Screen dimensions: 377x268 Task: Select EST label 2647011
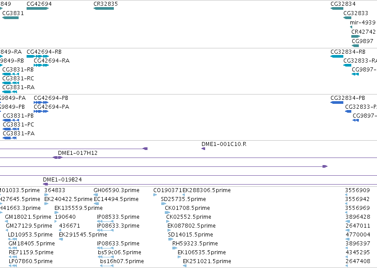pos(358,226)
